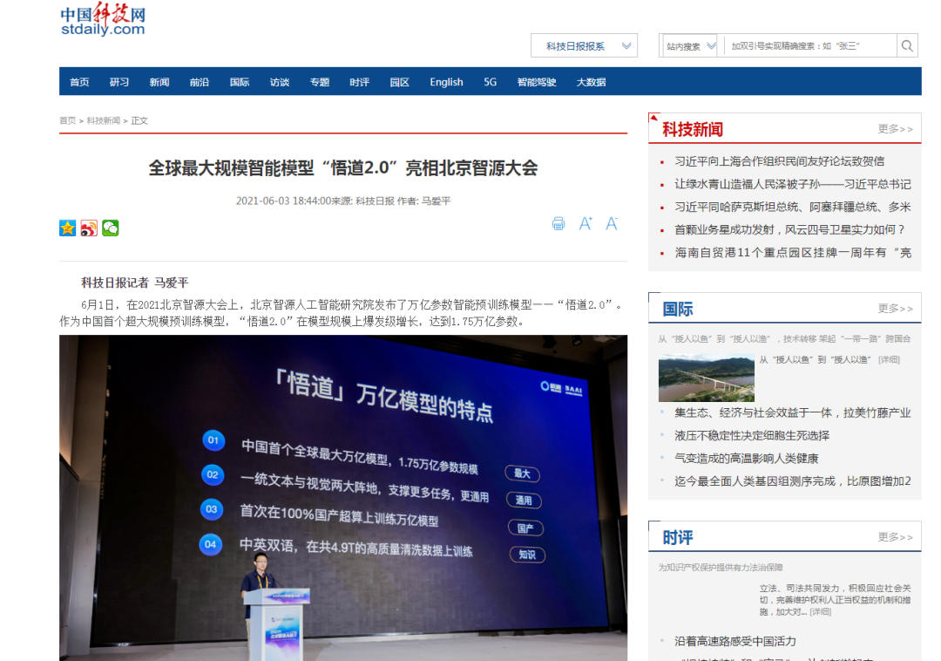The width and height of the screenshot is (941, 661).
Task: Open the 科技日报报系 dropdown
Action: (584, 45)
